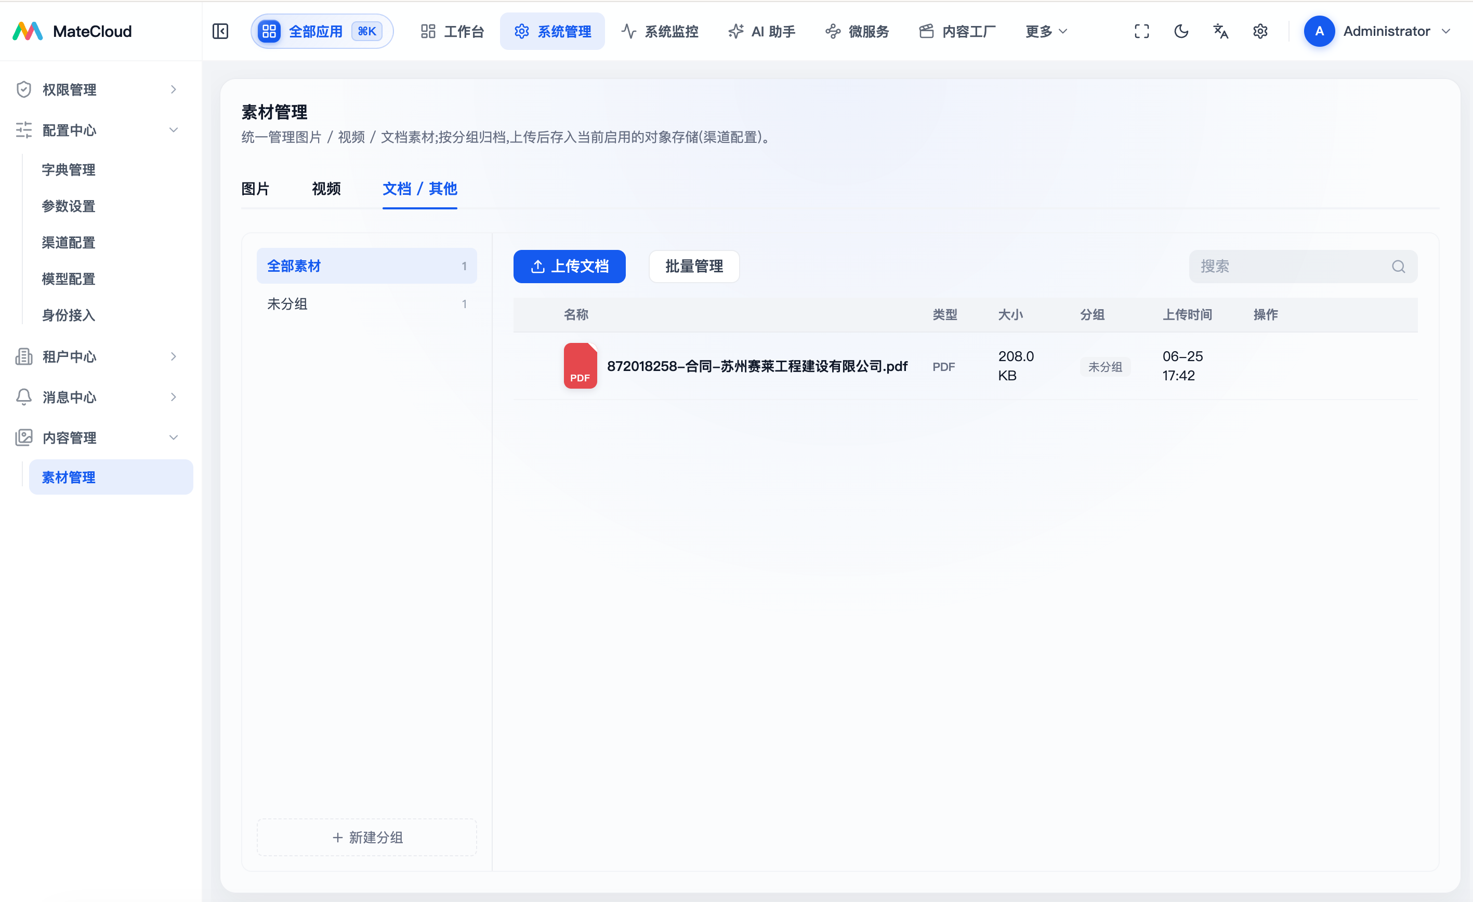Select the 未分组 group in list
This screenshot has width=1473, height=902.
pyautogui.click(x=366, y=303)
